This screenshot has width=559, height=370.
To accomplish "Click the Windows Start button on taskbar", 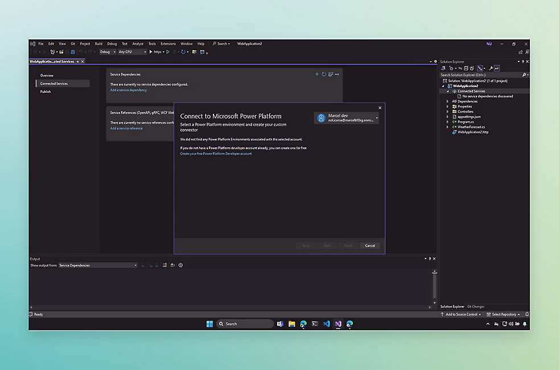I will pos(209,324).
